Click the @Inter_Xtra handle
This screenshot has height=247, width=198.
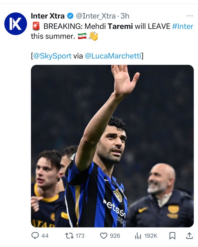point(95,16)
